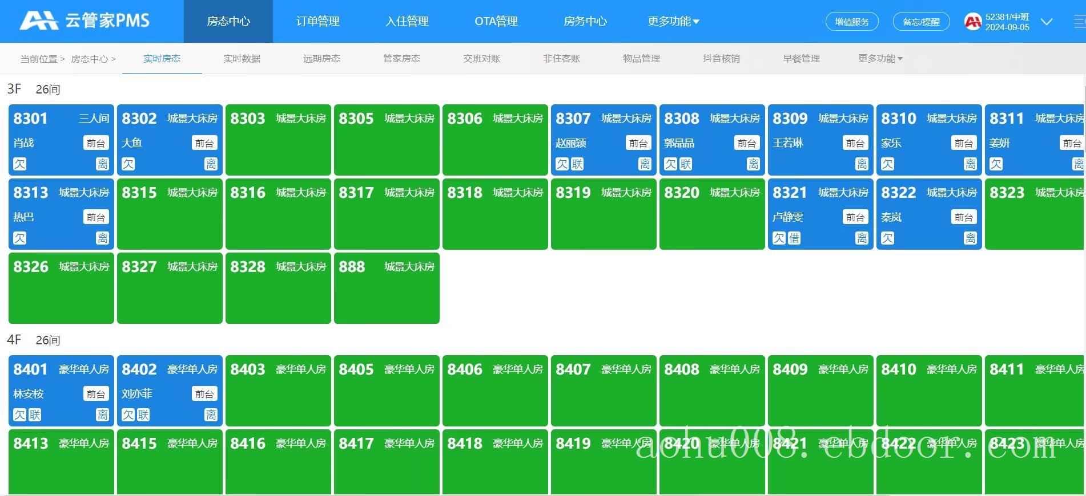Click the 离 badge on room 8308

click(753, 164)
